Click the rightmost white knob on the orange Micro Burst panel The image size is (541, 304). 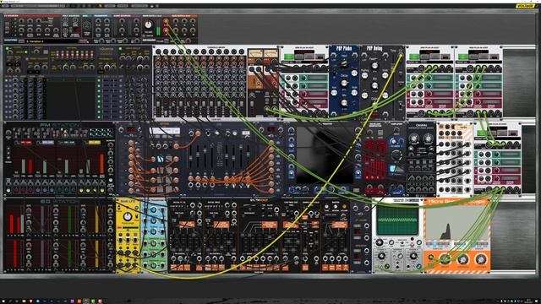click(481, 259)
